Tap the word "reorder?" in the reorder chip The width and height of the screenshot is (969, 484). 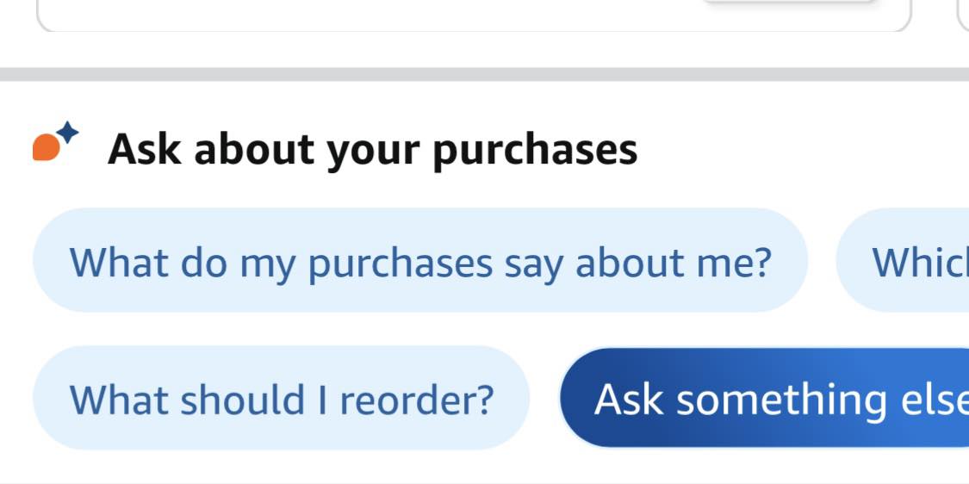point(417,399)
